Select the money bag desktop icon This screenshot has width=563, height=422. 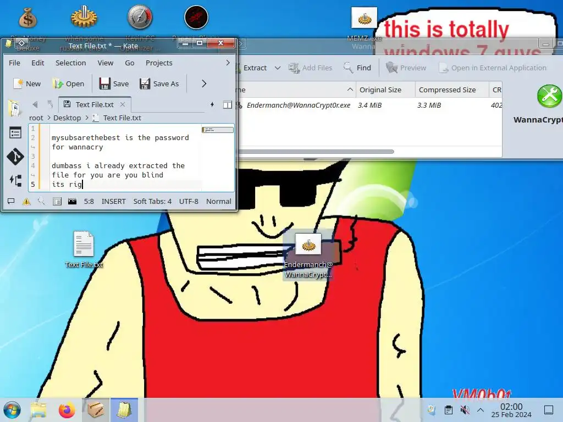27,17
